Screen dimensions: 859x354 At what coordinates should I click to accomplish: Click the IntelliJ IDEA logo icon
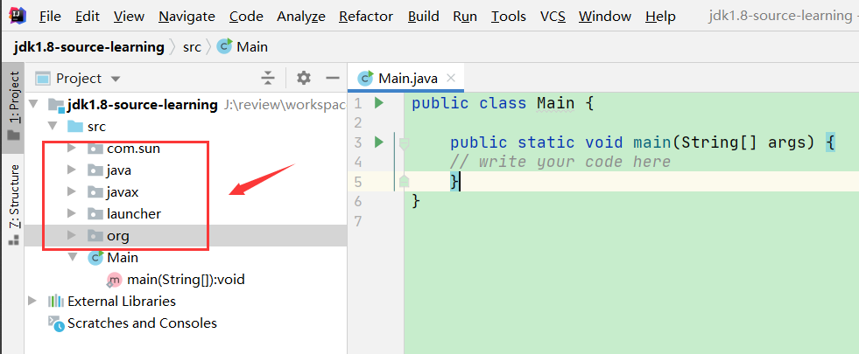[x=18, y=16]
